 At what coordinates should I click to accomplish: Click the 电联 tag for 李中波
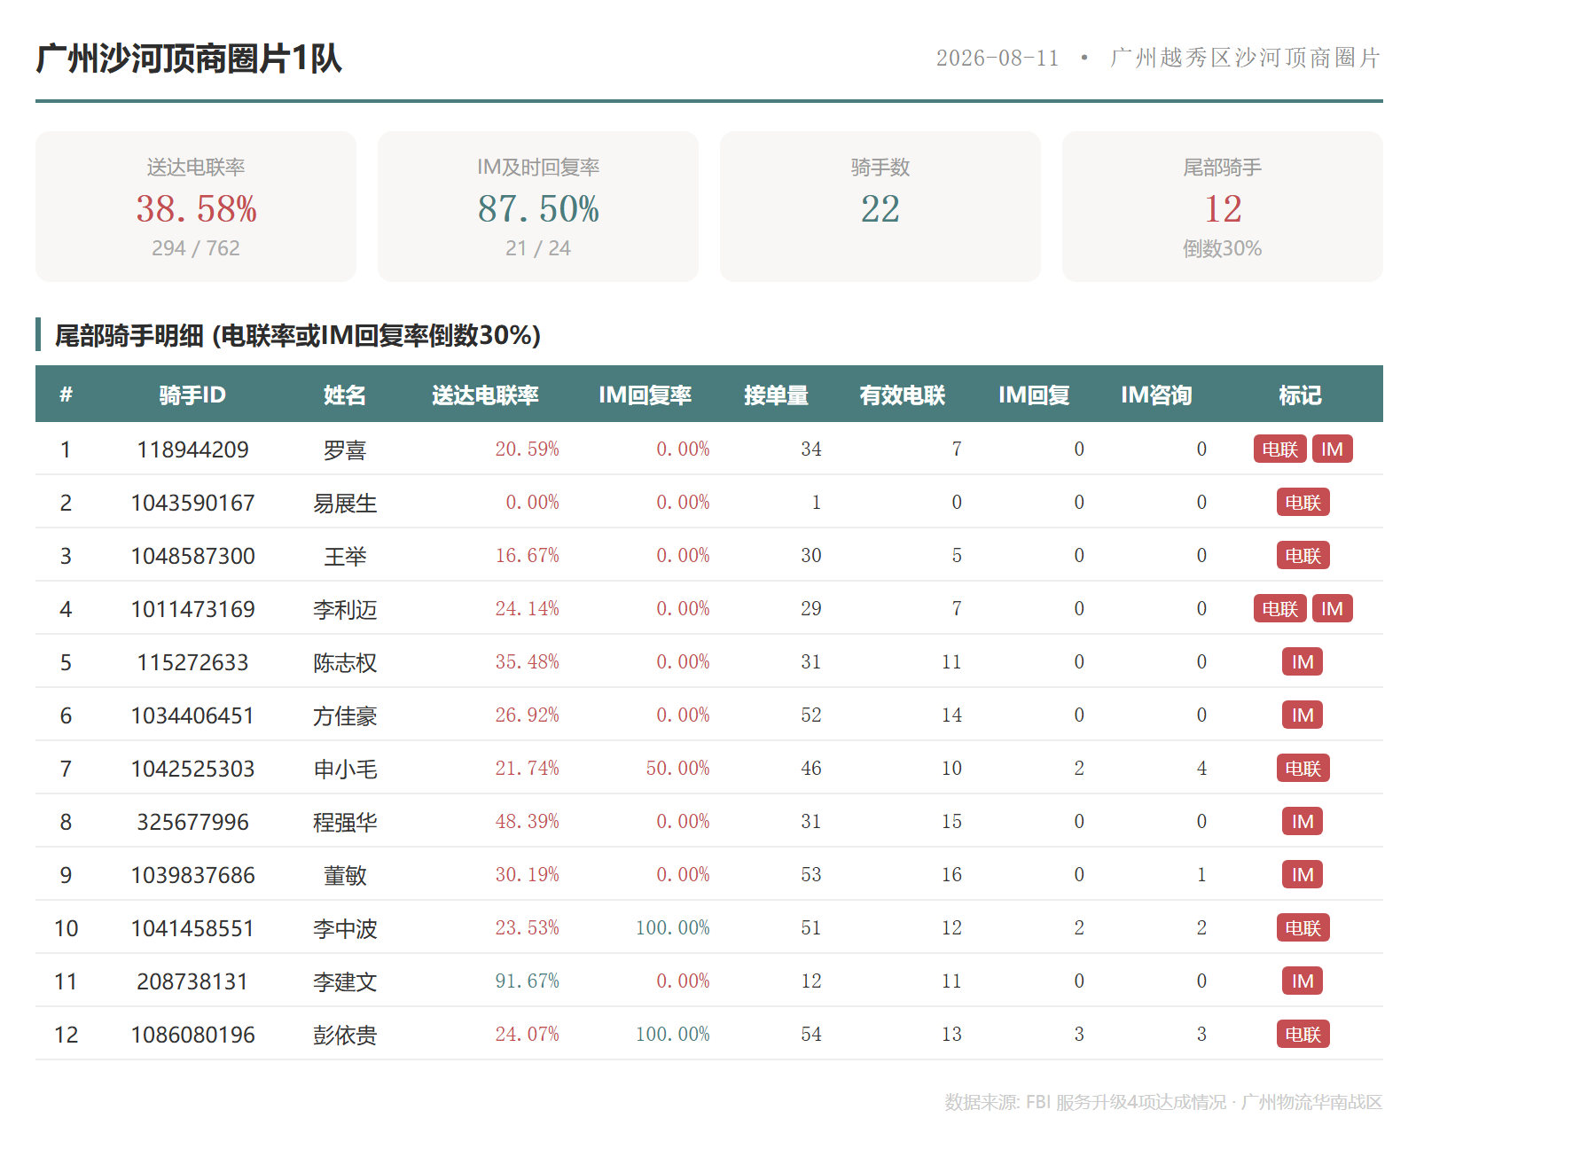pos(1303,927)
